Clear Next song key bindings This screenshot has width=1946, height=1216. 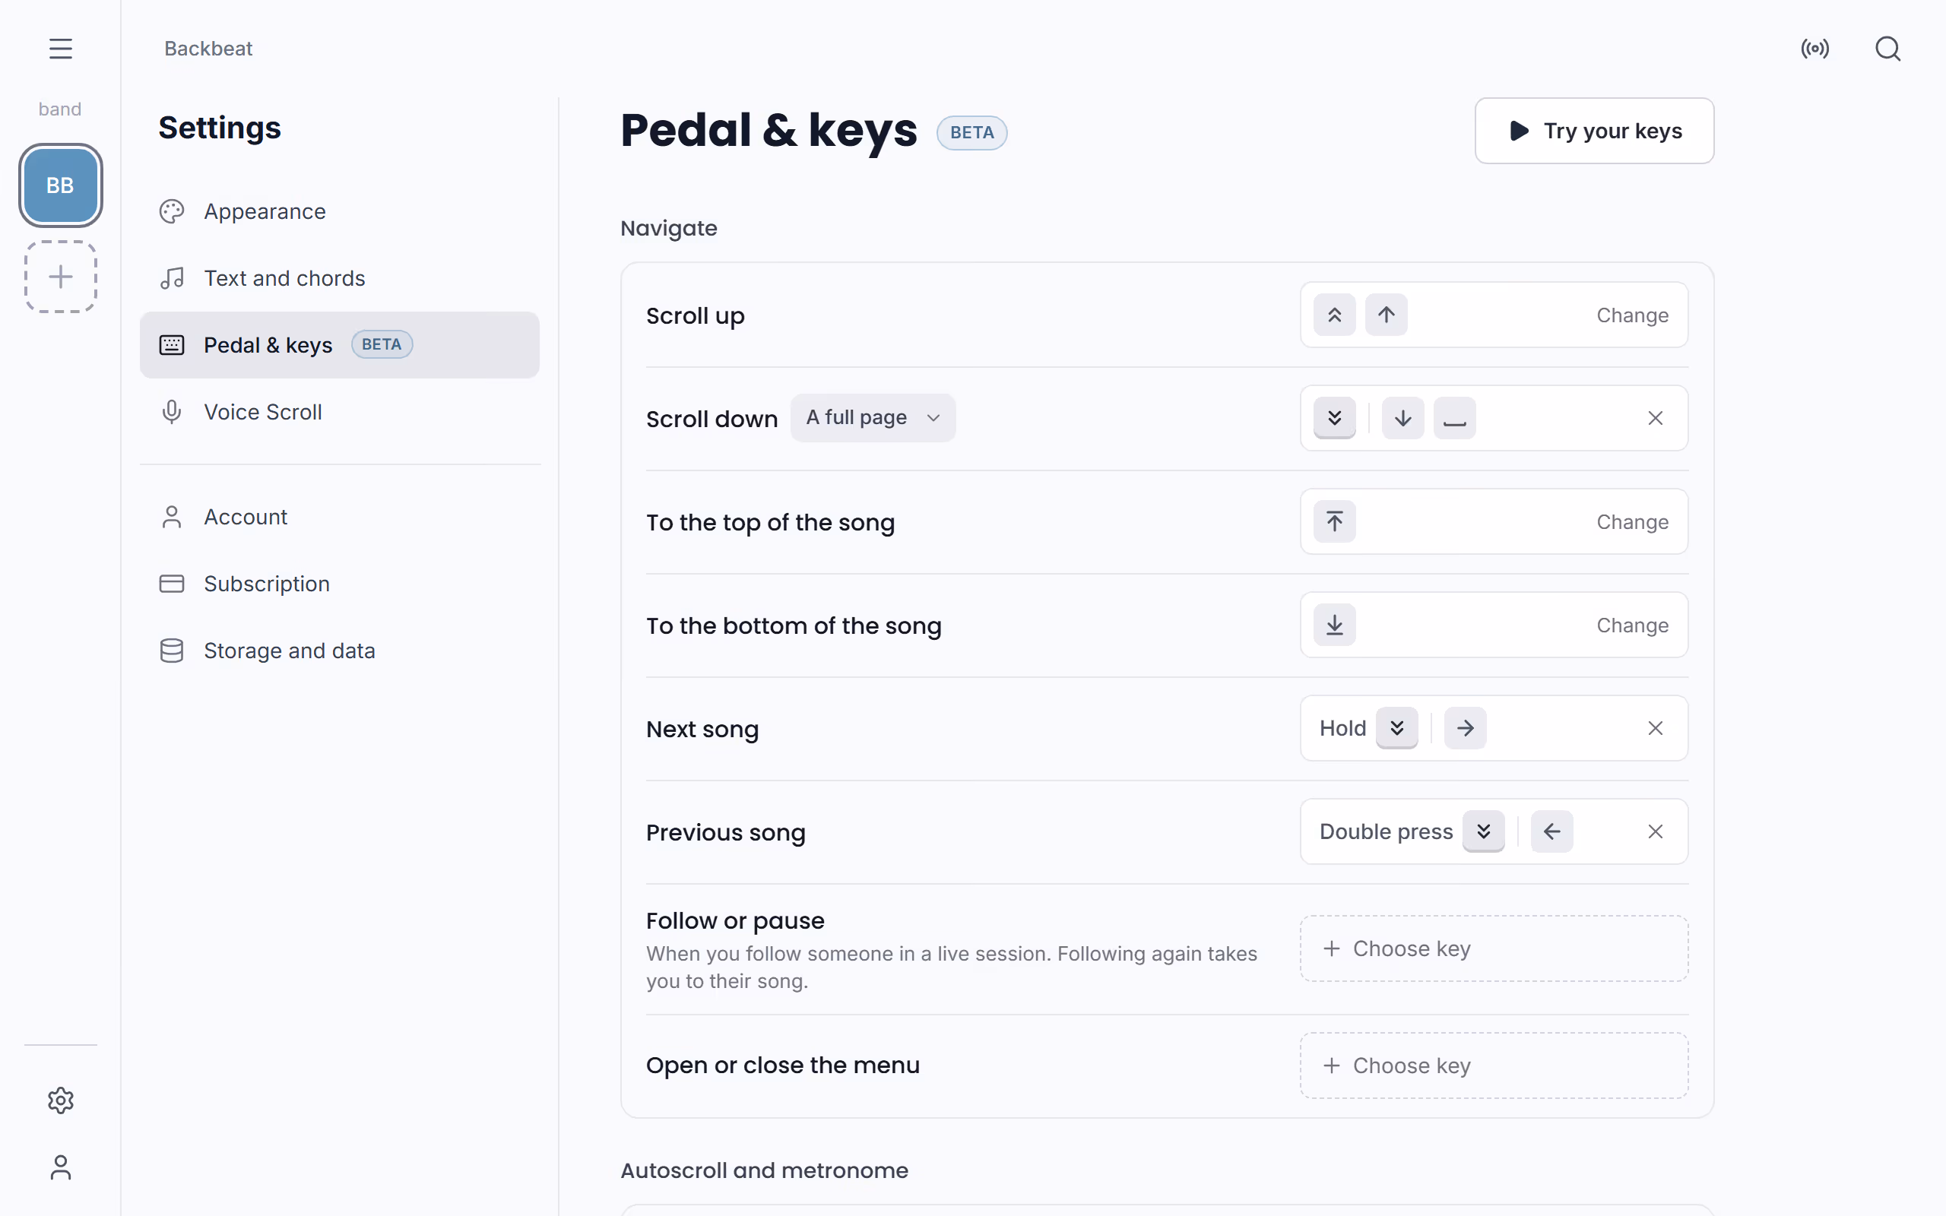tap(1655, 728)
